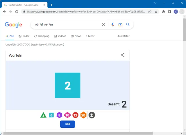Click the 'Würfeln' widget heading
This screenshot has width=186, height=135.
tap(15, 55)
